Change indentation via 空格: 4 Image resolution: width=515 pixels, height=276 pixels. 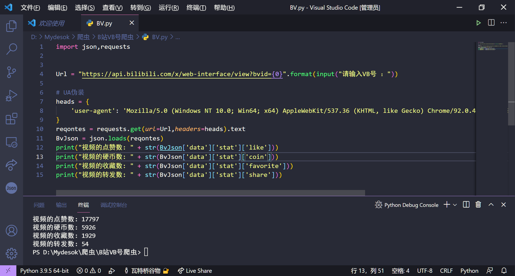(400, 271)
